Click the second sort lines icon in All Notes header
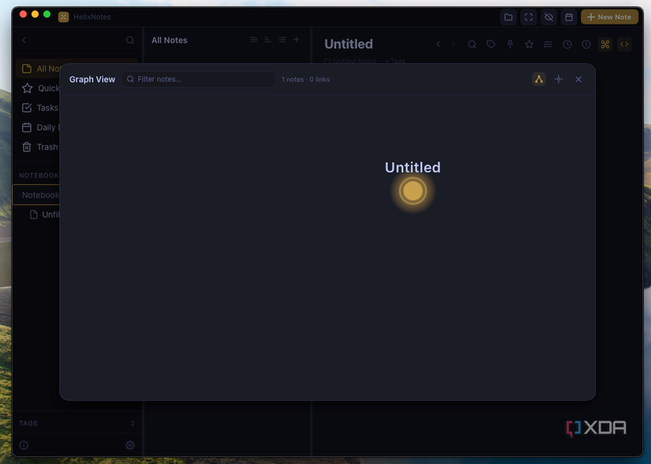651x464 pixels. pyautogui.click(x=268, y=40)
